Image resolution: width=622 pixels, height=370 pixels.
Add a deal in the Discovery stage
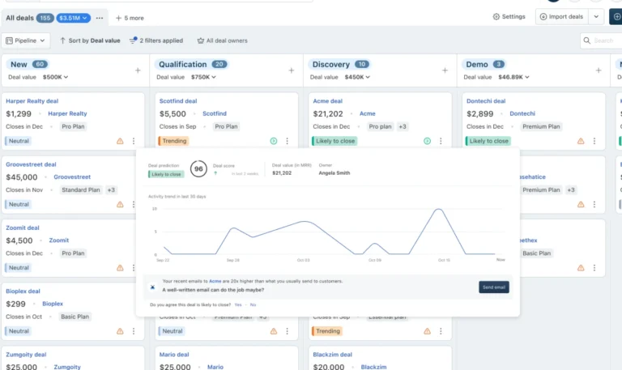click(445, 70)
